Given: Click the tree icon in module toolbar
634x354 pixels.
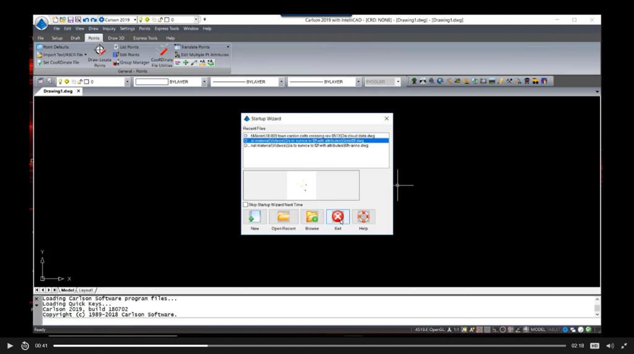Looking at the screenshot, I should pyautogui.click(x=414, y=81).
